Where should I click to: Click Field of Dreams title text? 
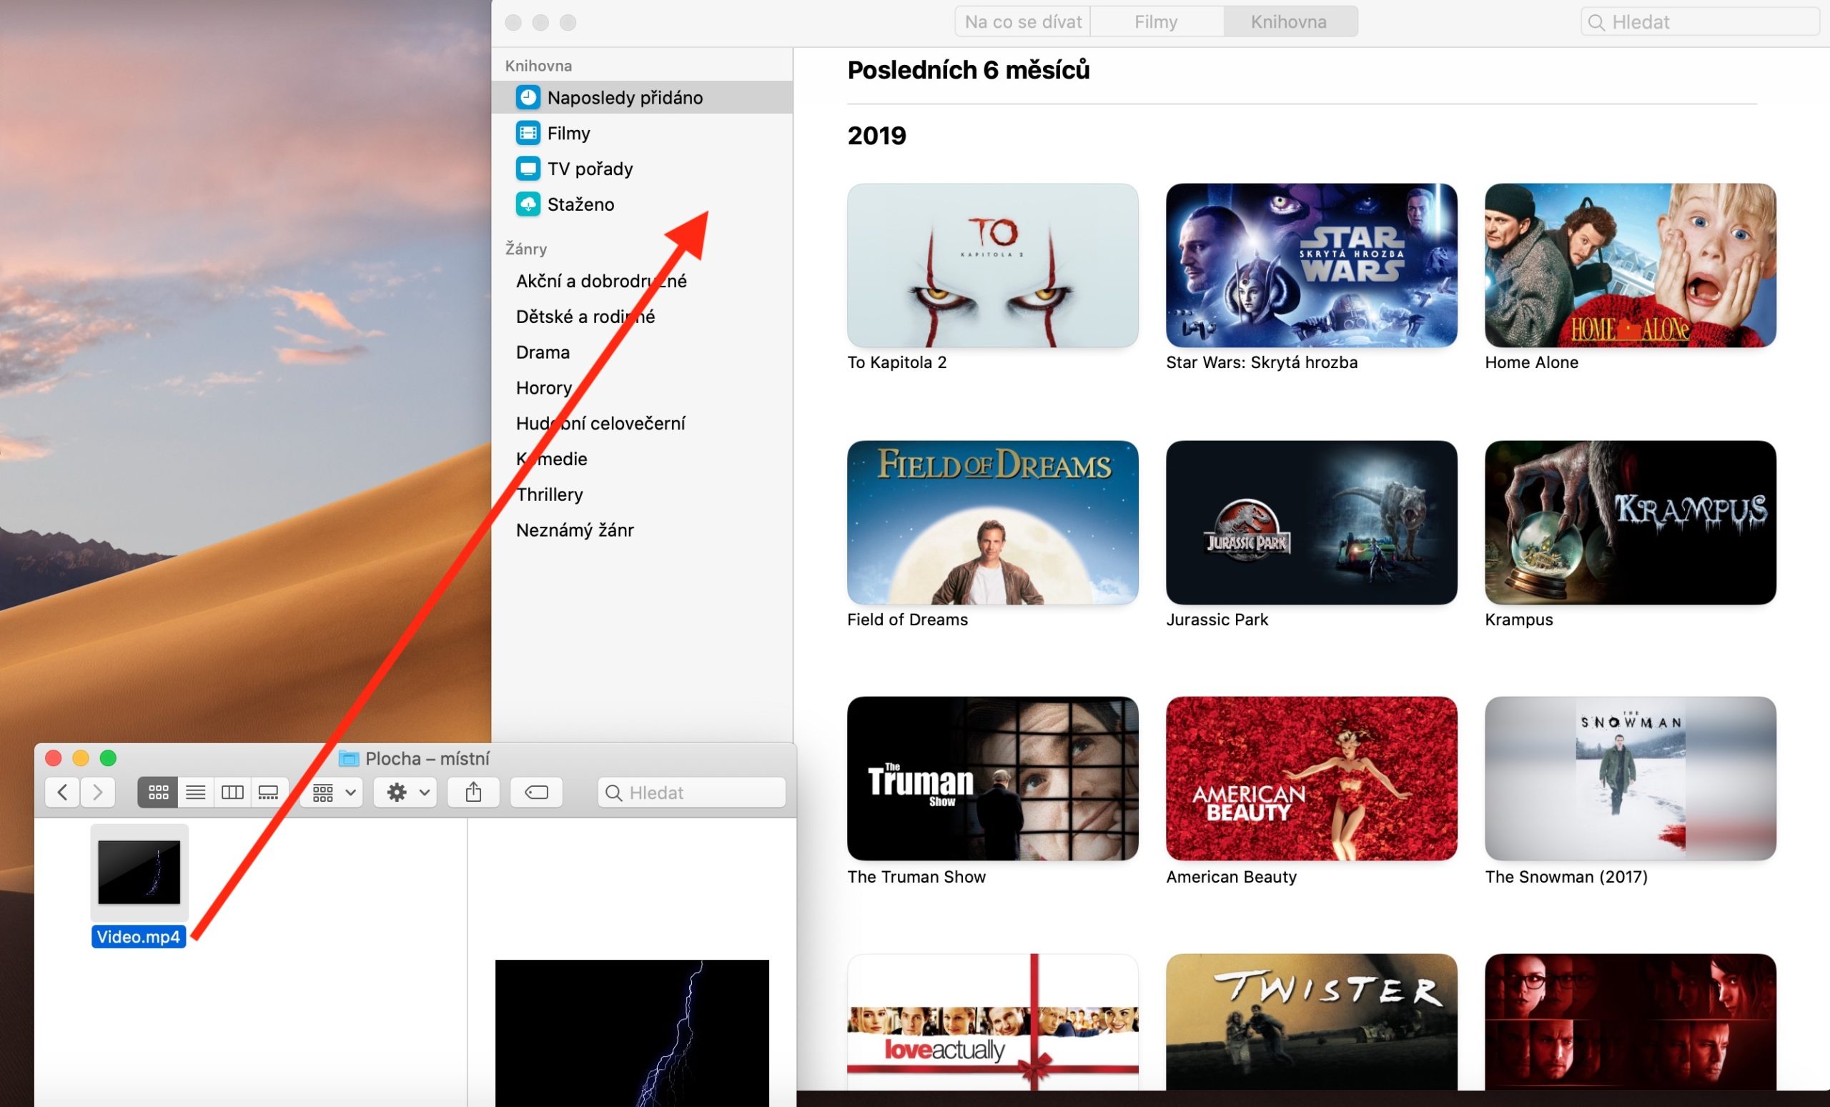[908, 619]
